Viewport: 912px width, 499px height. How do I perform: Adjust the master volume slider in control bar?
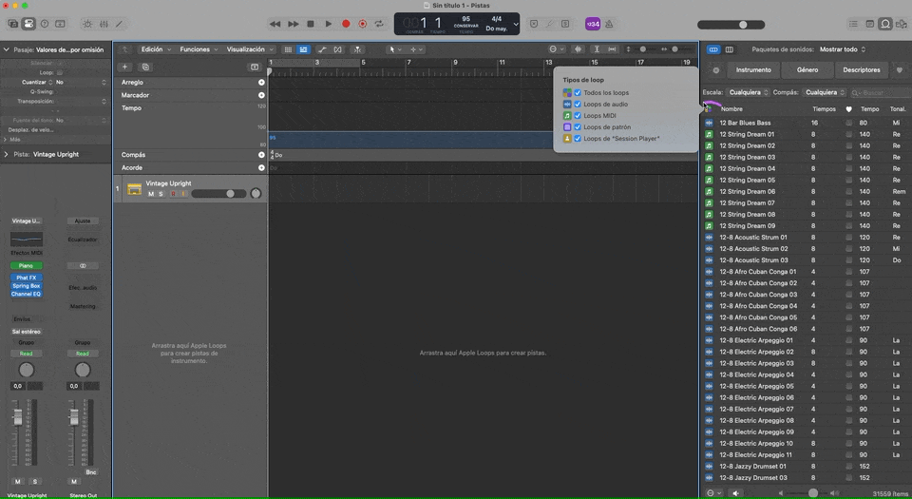[x=731, y=25]
